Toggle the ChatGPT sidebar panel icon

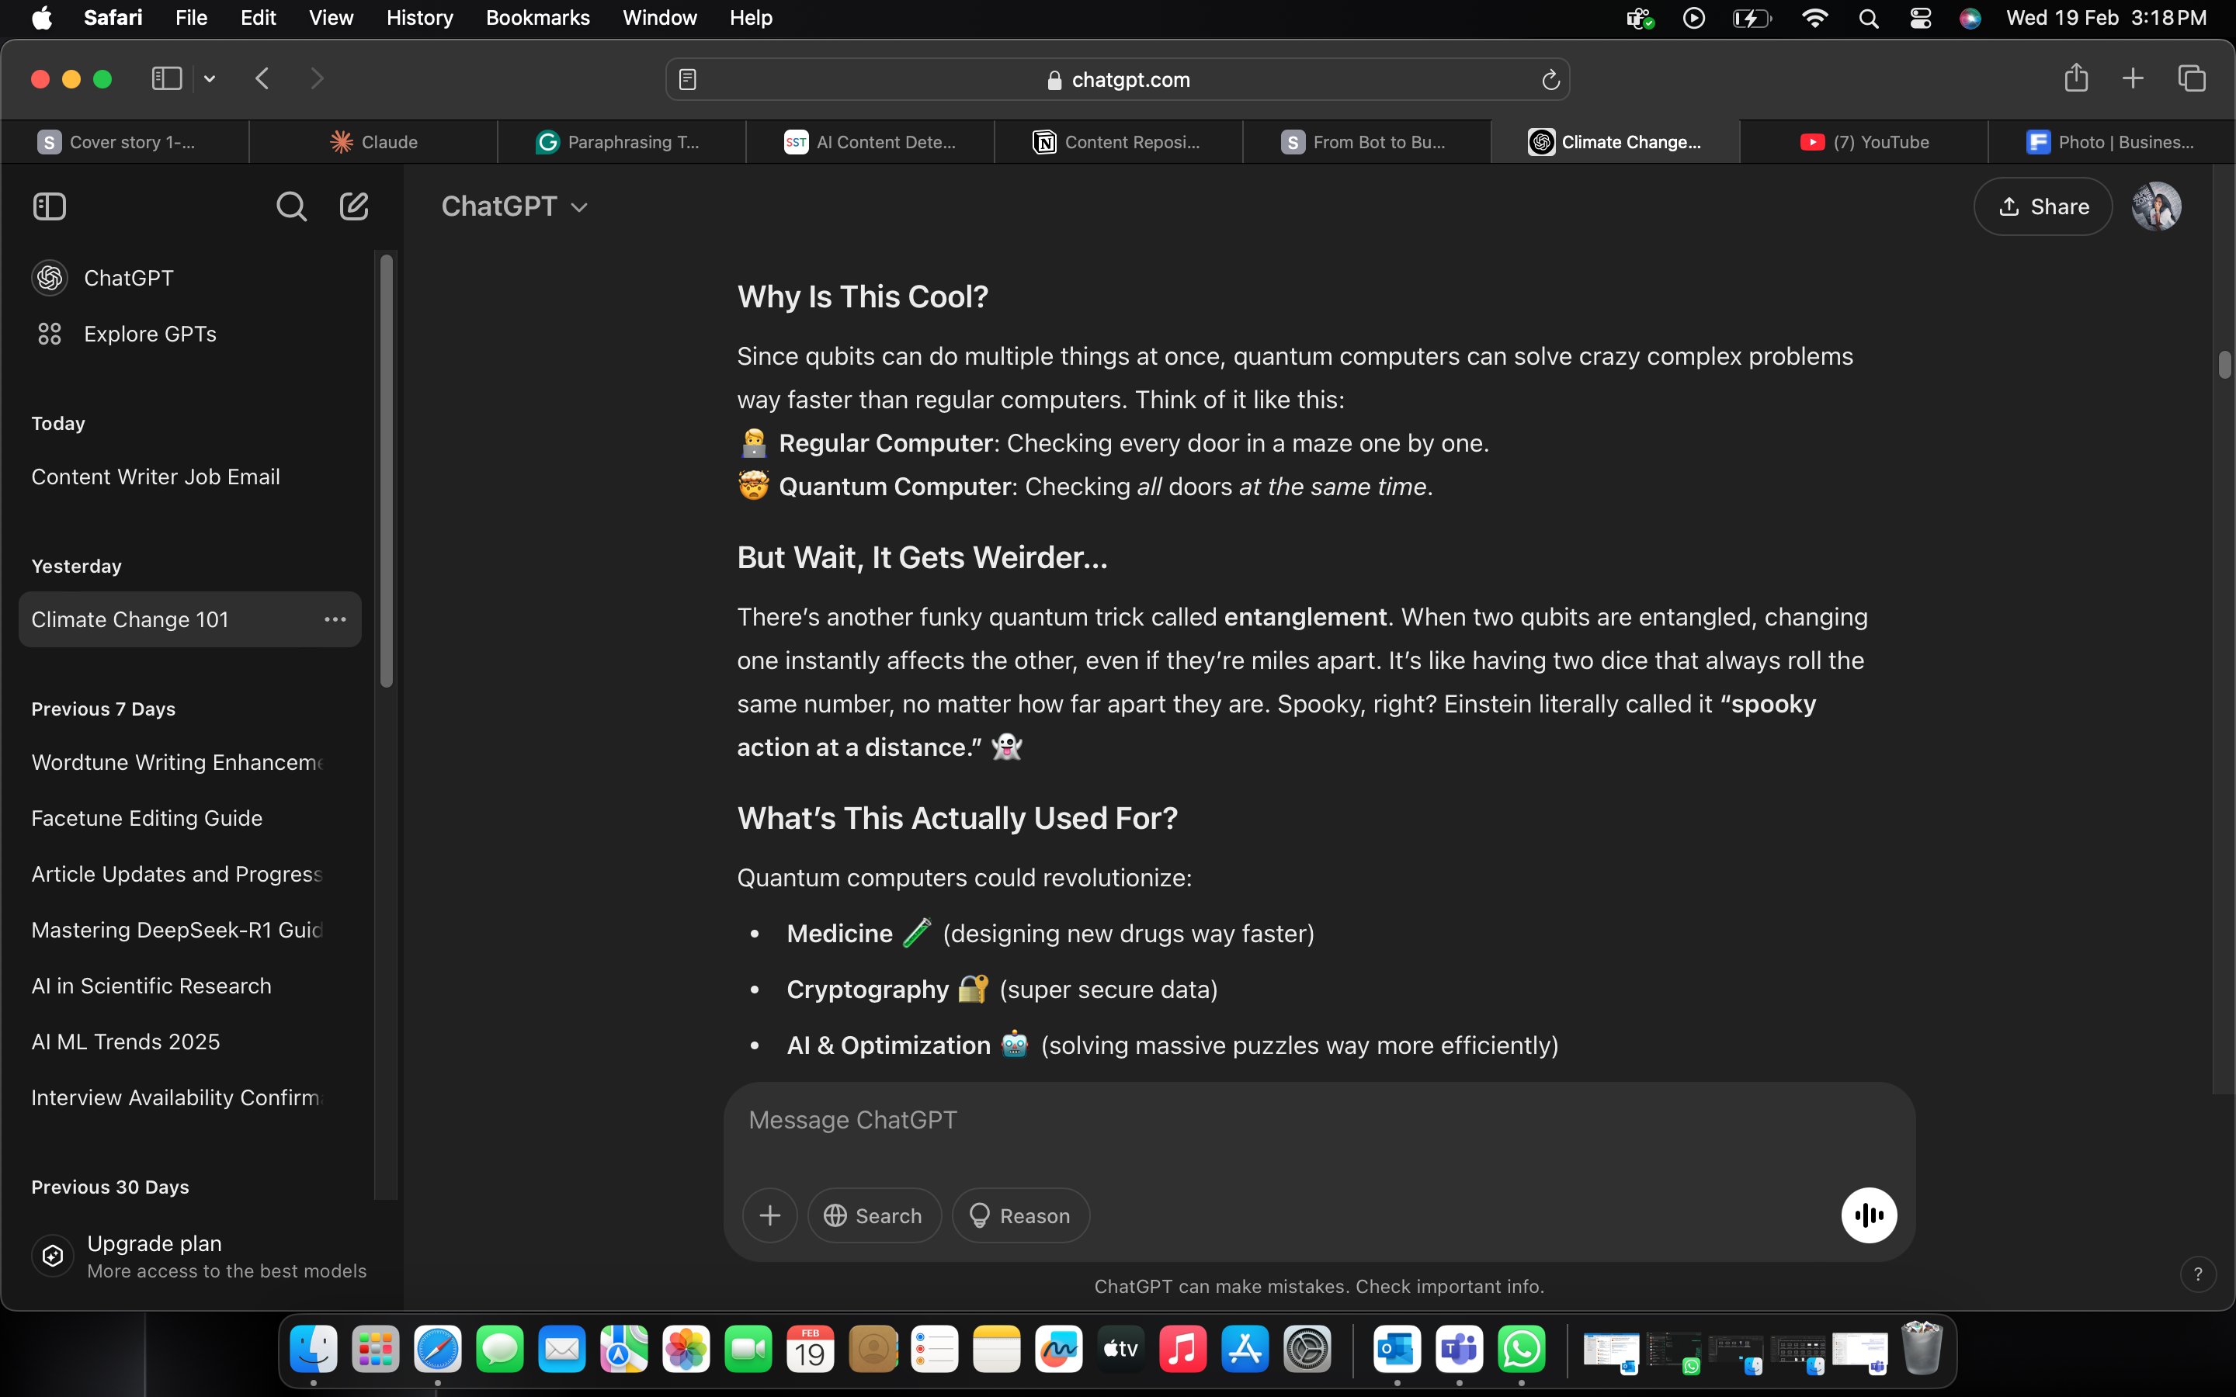pyautogui.click(x=50, y=206)
